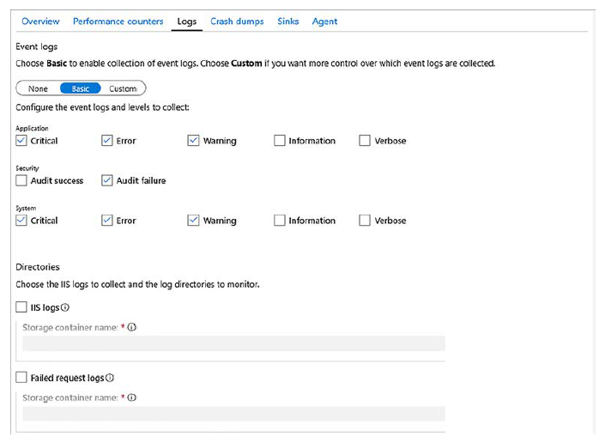This screenshot has width=605, height=443.
Task: Click info icon for Failed request storage container
Action: click(132, 397)
